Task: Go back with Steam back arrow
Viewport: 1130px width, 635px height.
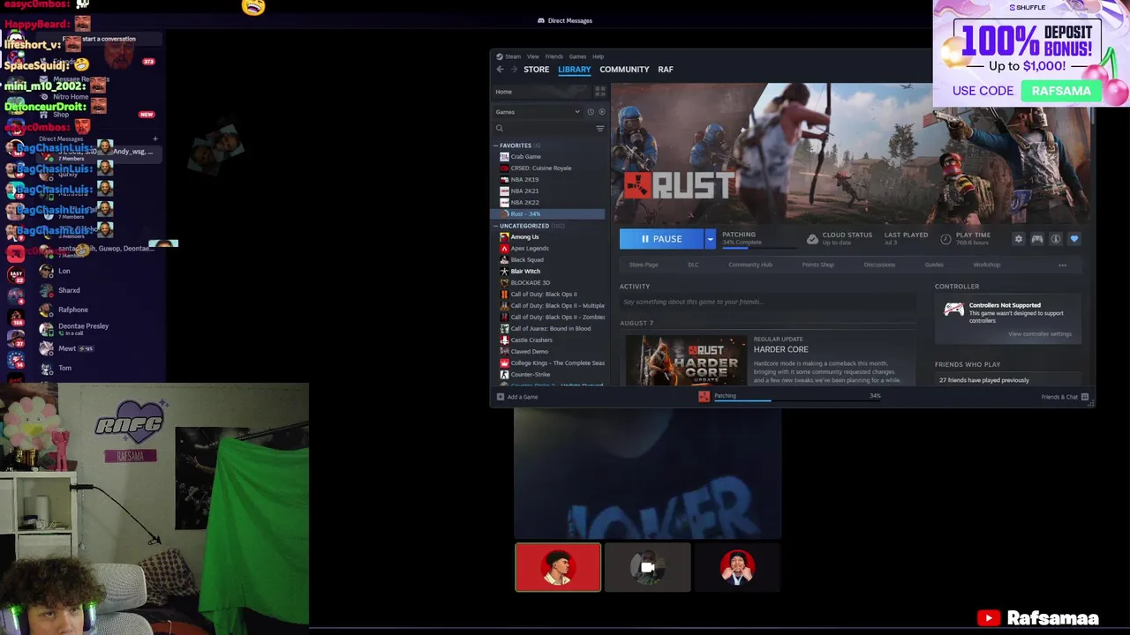Action: pos(500,69)
